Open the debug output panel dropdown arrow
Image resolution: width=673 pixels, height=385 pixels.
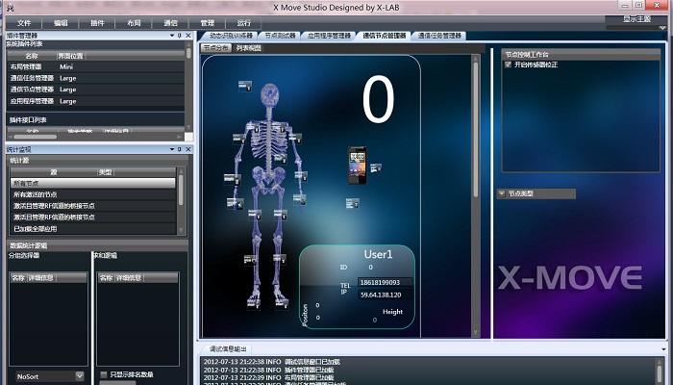pyautogui.click(x=663, y=349)
